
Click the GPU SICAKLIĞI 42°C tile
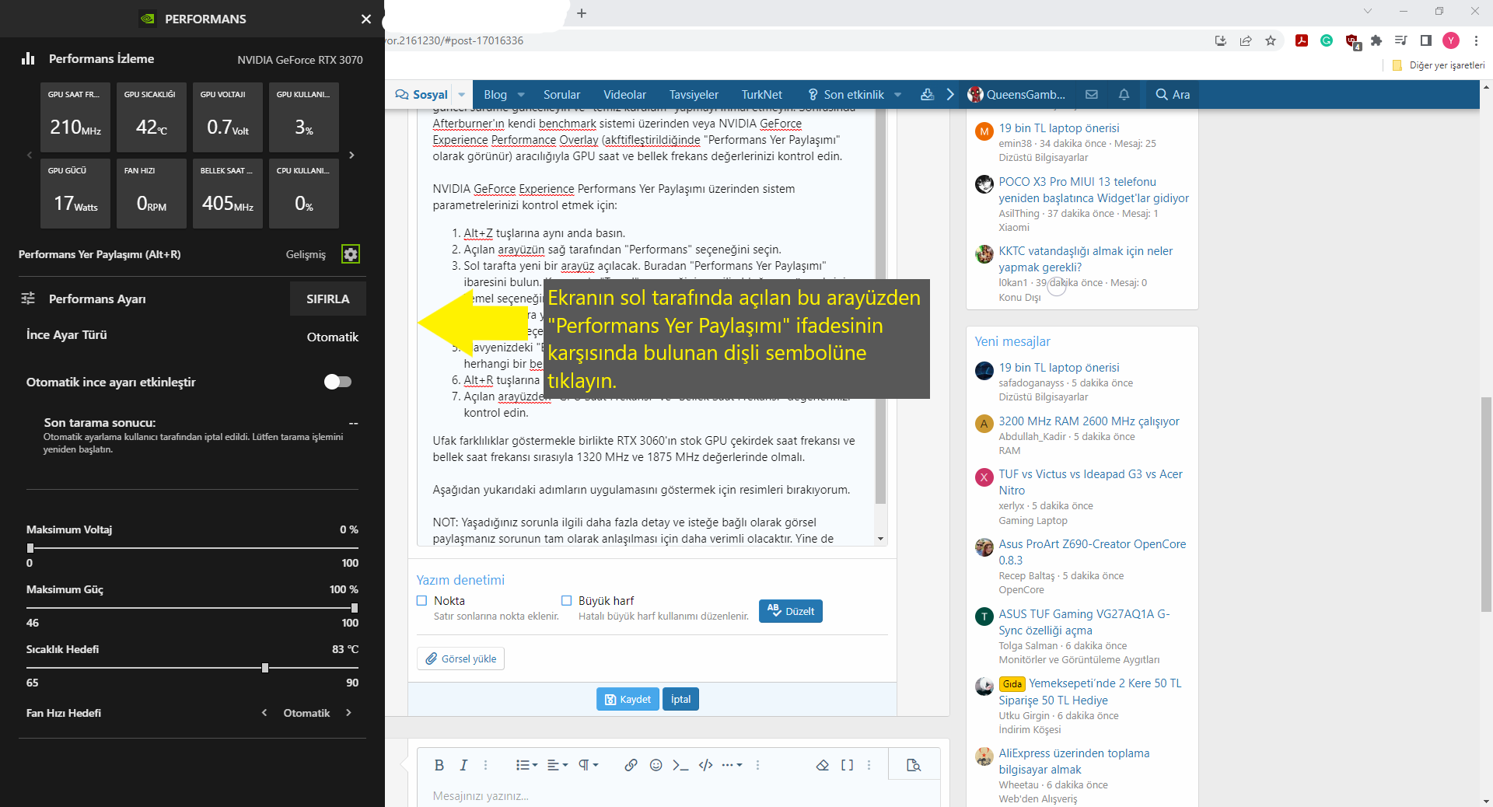click(x=152, y=117)
